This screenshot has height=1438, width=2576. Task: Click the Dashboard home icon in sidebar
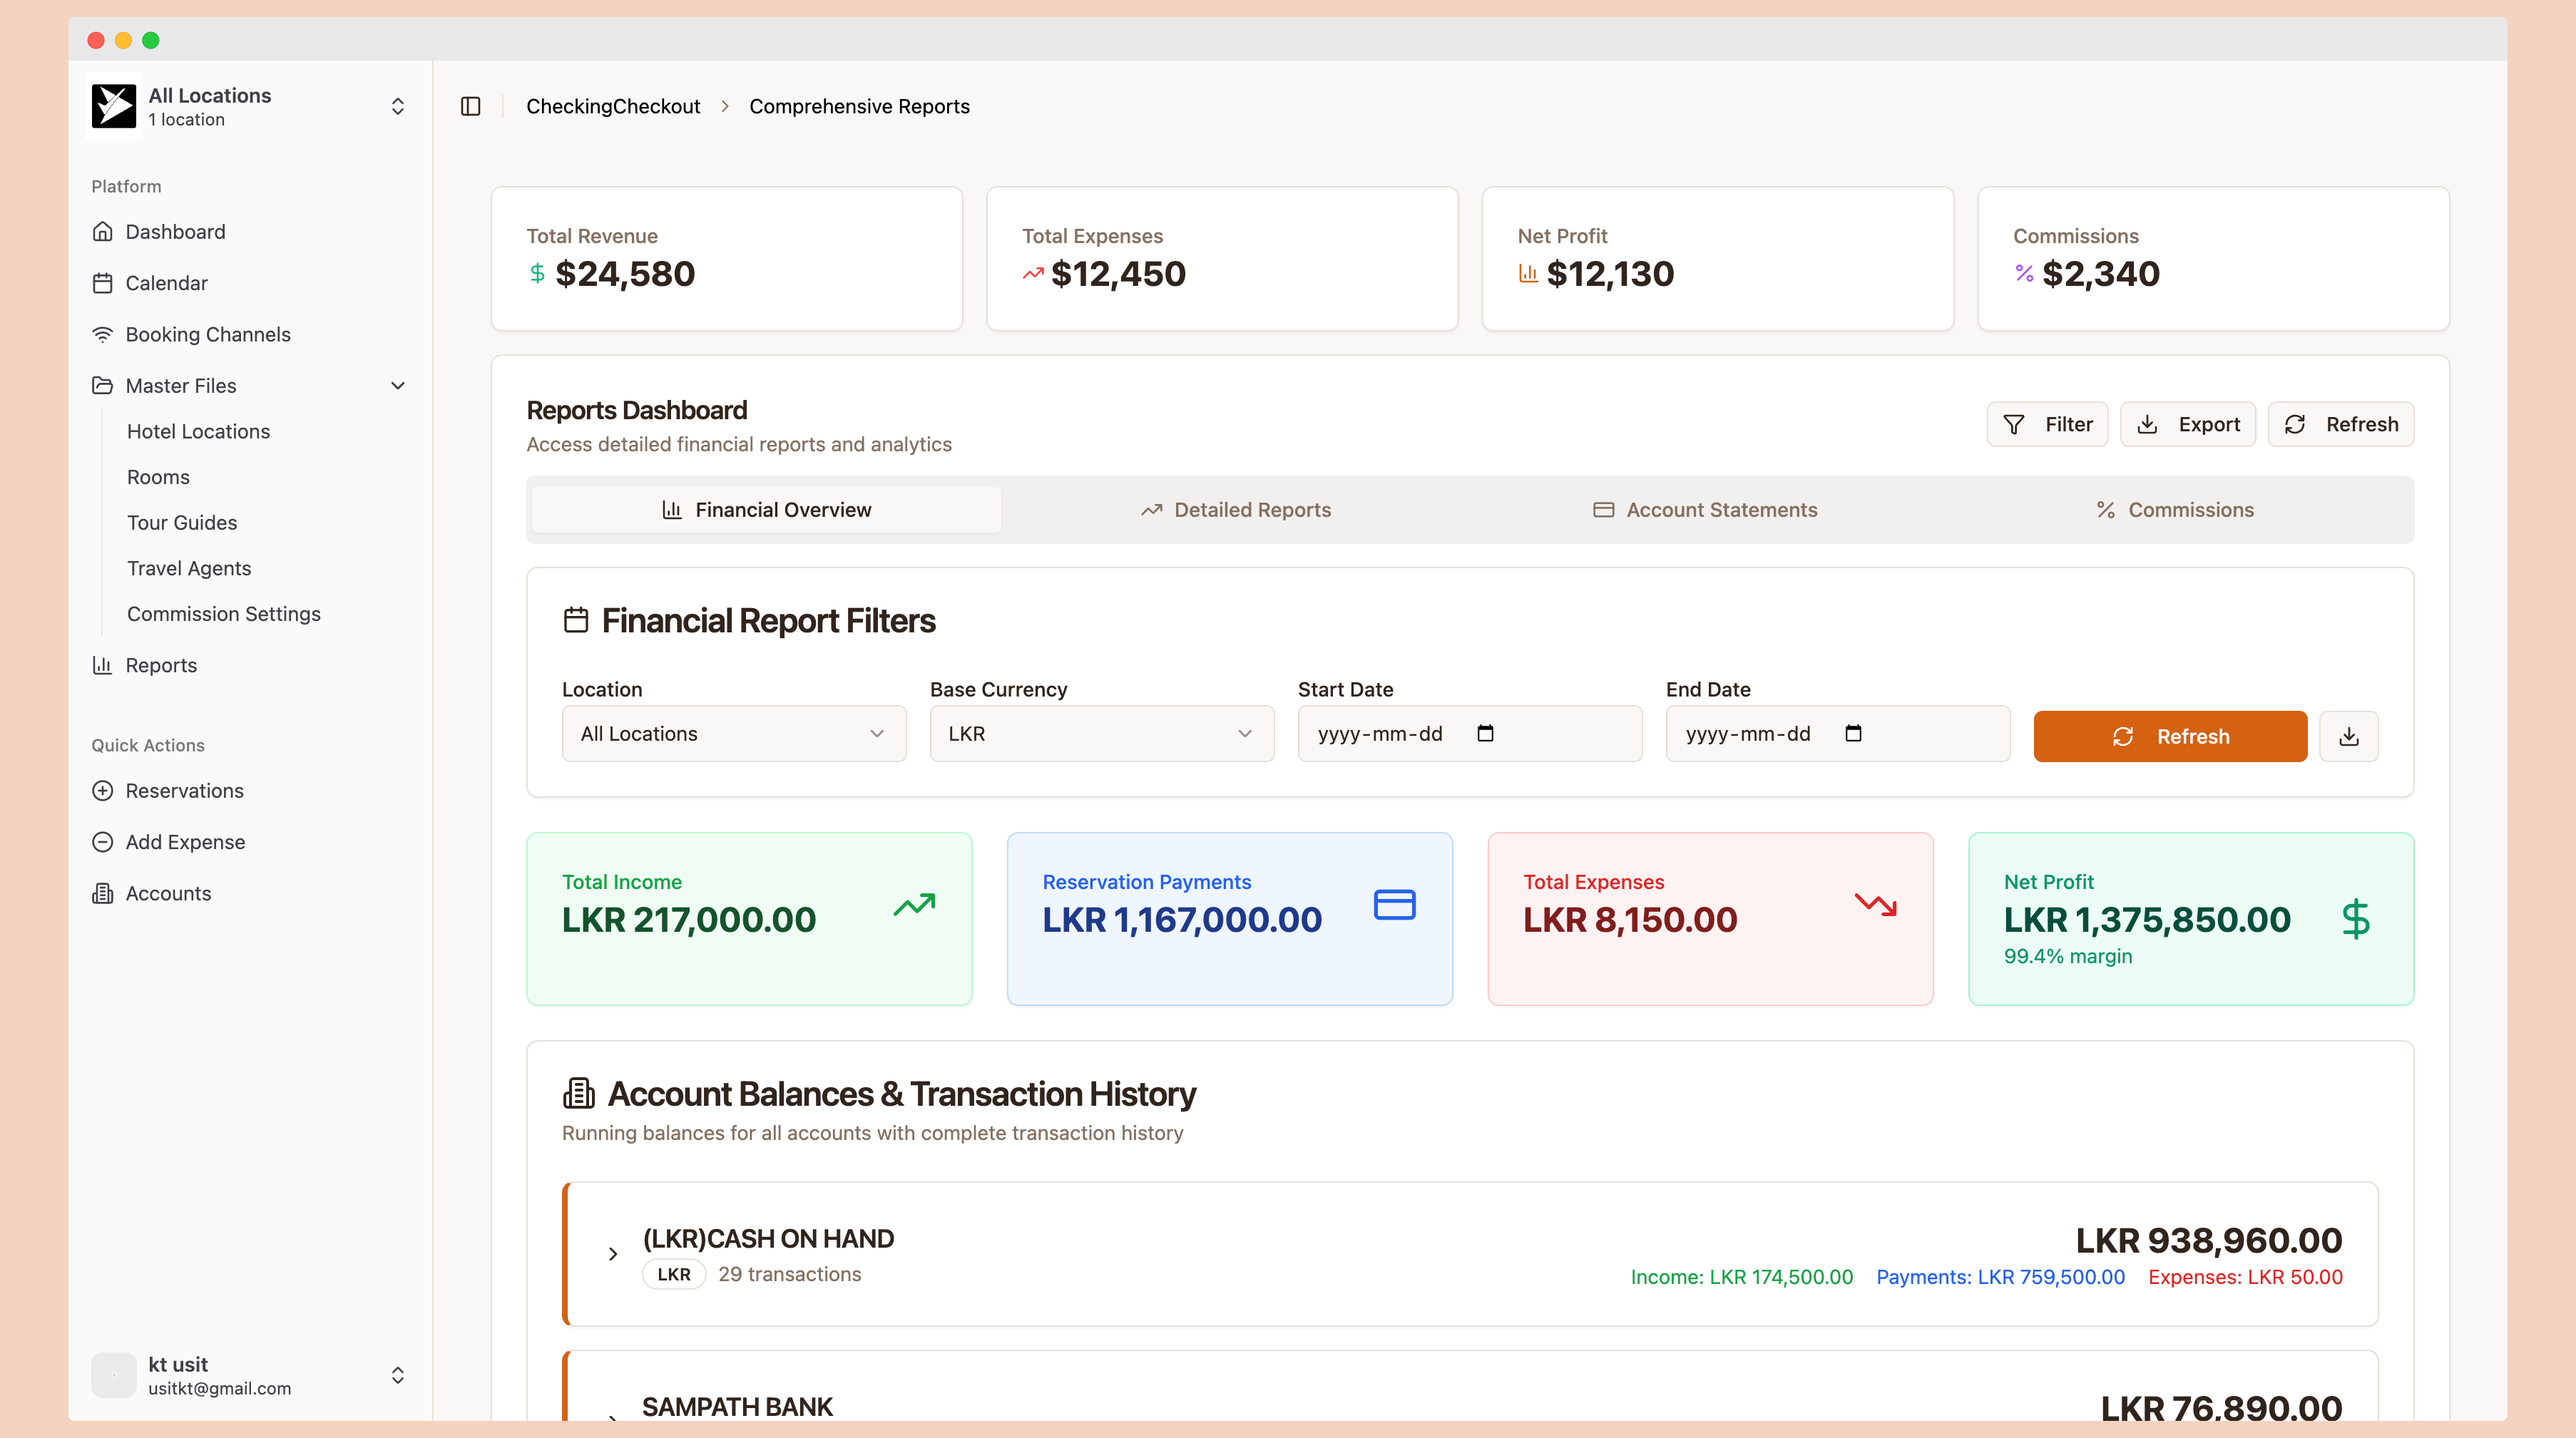(x=102, y=232)
